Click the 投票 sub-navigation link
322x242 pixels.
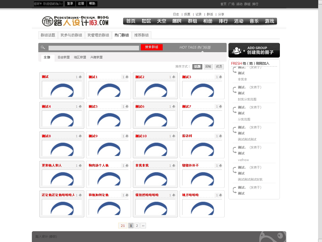pyautogui.click(x=187, y=14)
